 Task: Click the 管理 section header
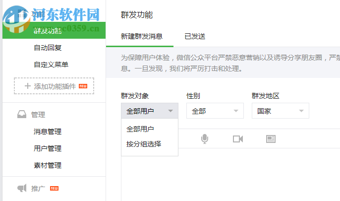pos(38,114)
